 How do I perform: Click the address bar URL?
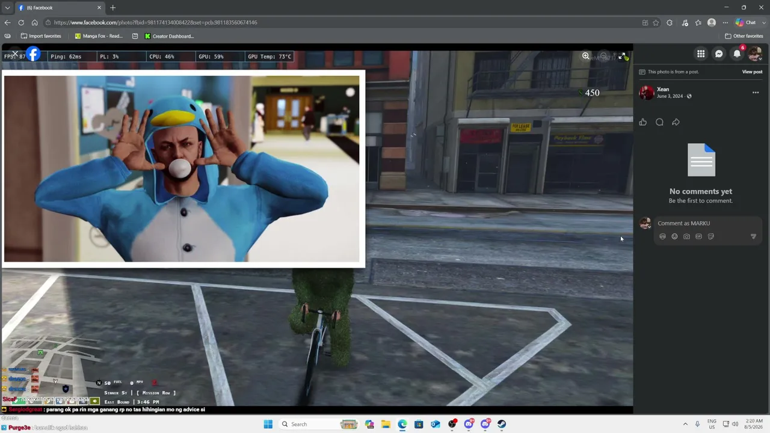[155, 22]
